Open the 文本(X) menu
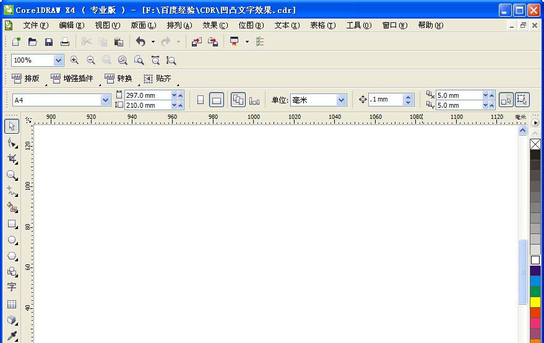Image resolution: width=544 pixels, height=343 pixels. (x=287, y=25)
